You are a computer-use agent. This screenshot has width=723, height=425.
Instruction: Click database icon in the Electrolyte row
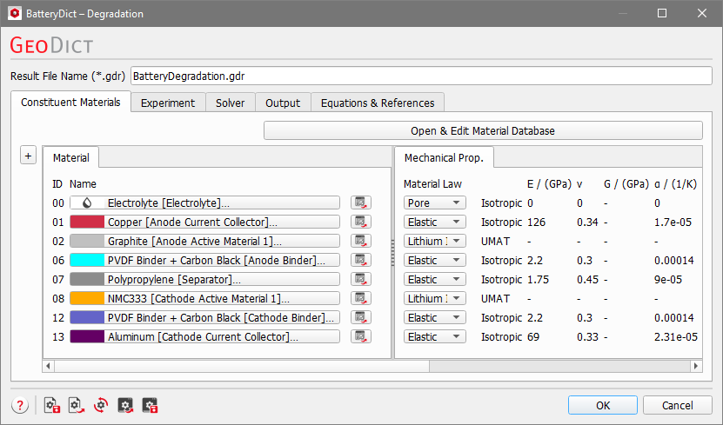[360, 203]
